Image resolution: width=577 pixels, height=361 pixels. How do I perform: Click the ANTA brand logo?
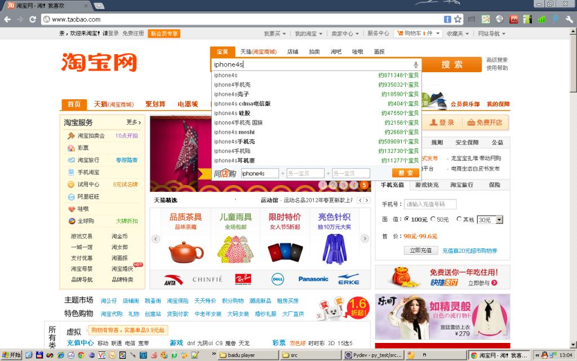click(173, 280)
